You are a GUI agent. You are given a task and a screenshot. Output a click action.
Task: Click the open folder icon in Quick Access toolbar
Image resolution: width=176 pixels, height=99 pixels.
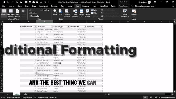37,2
